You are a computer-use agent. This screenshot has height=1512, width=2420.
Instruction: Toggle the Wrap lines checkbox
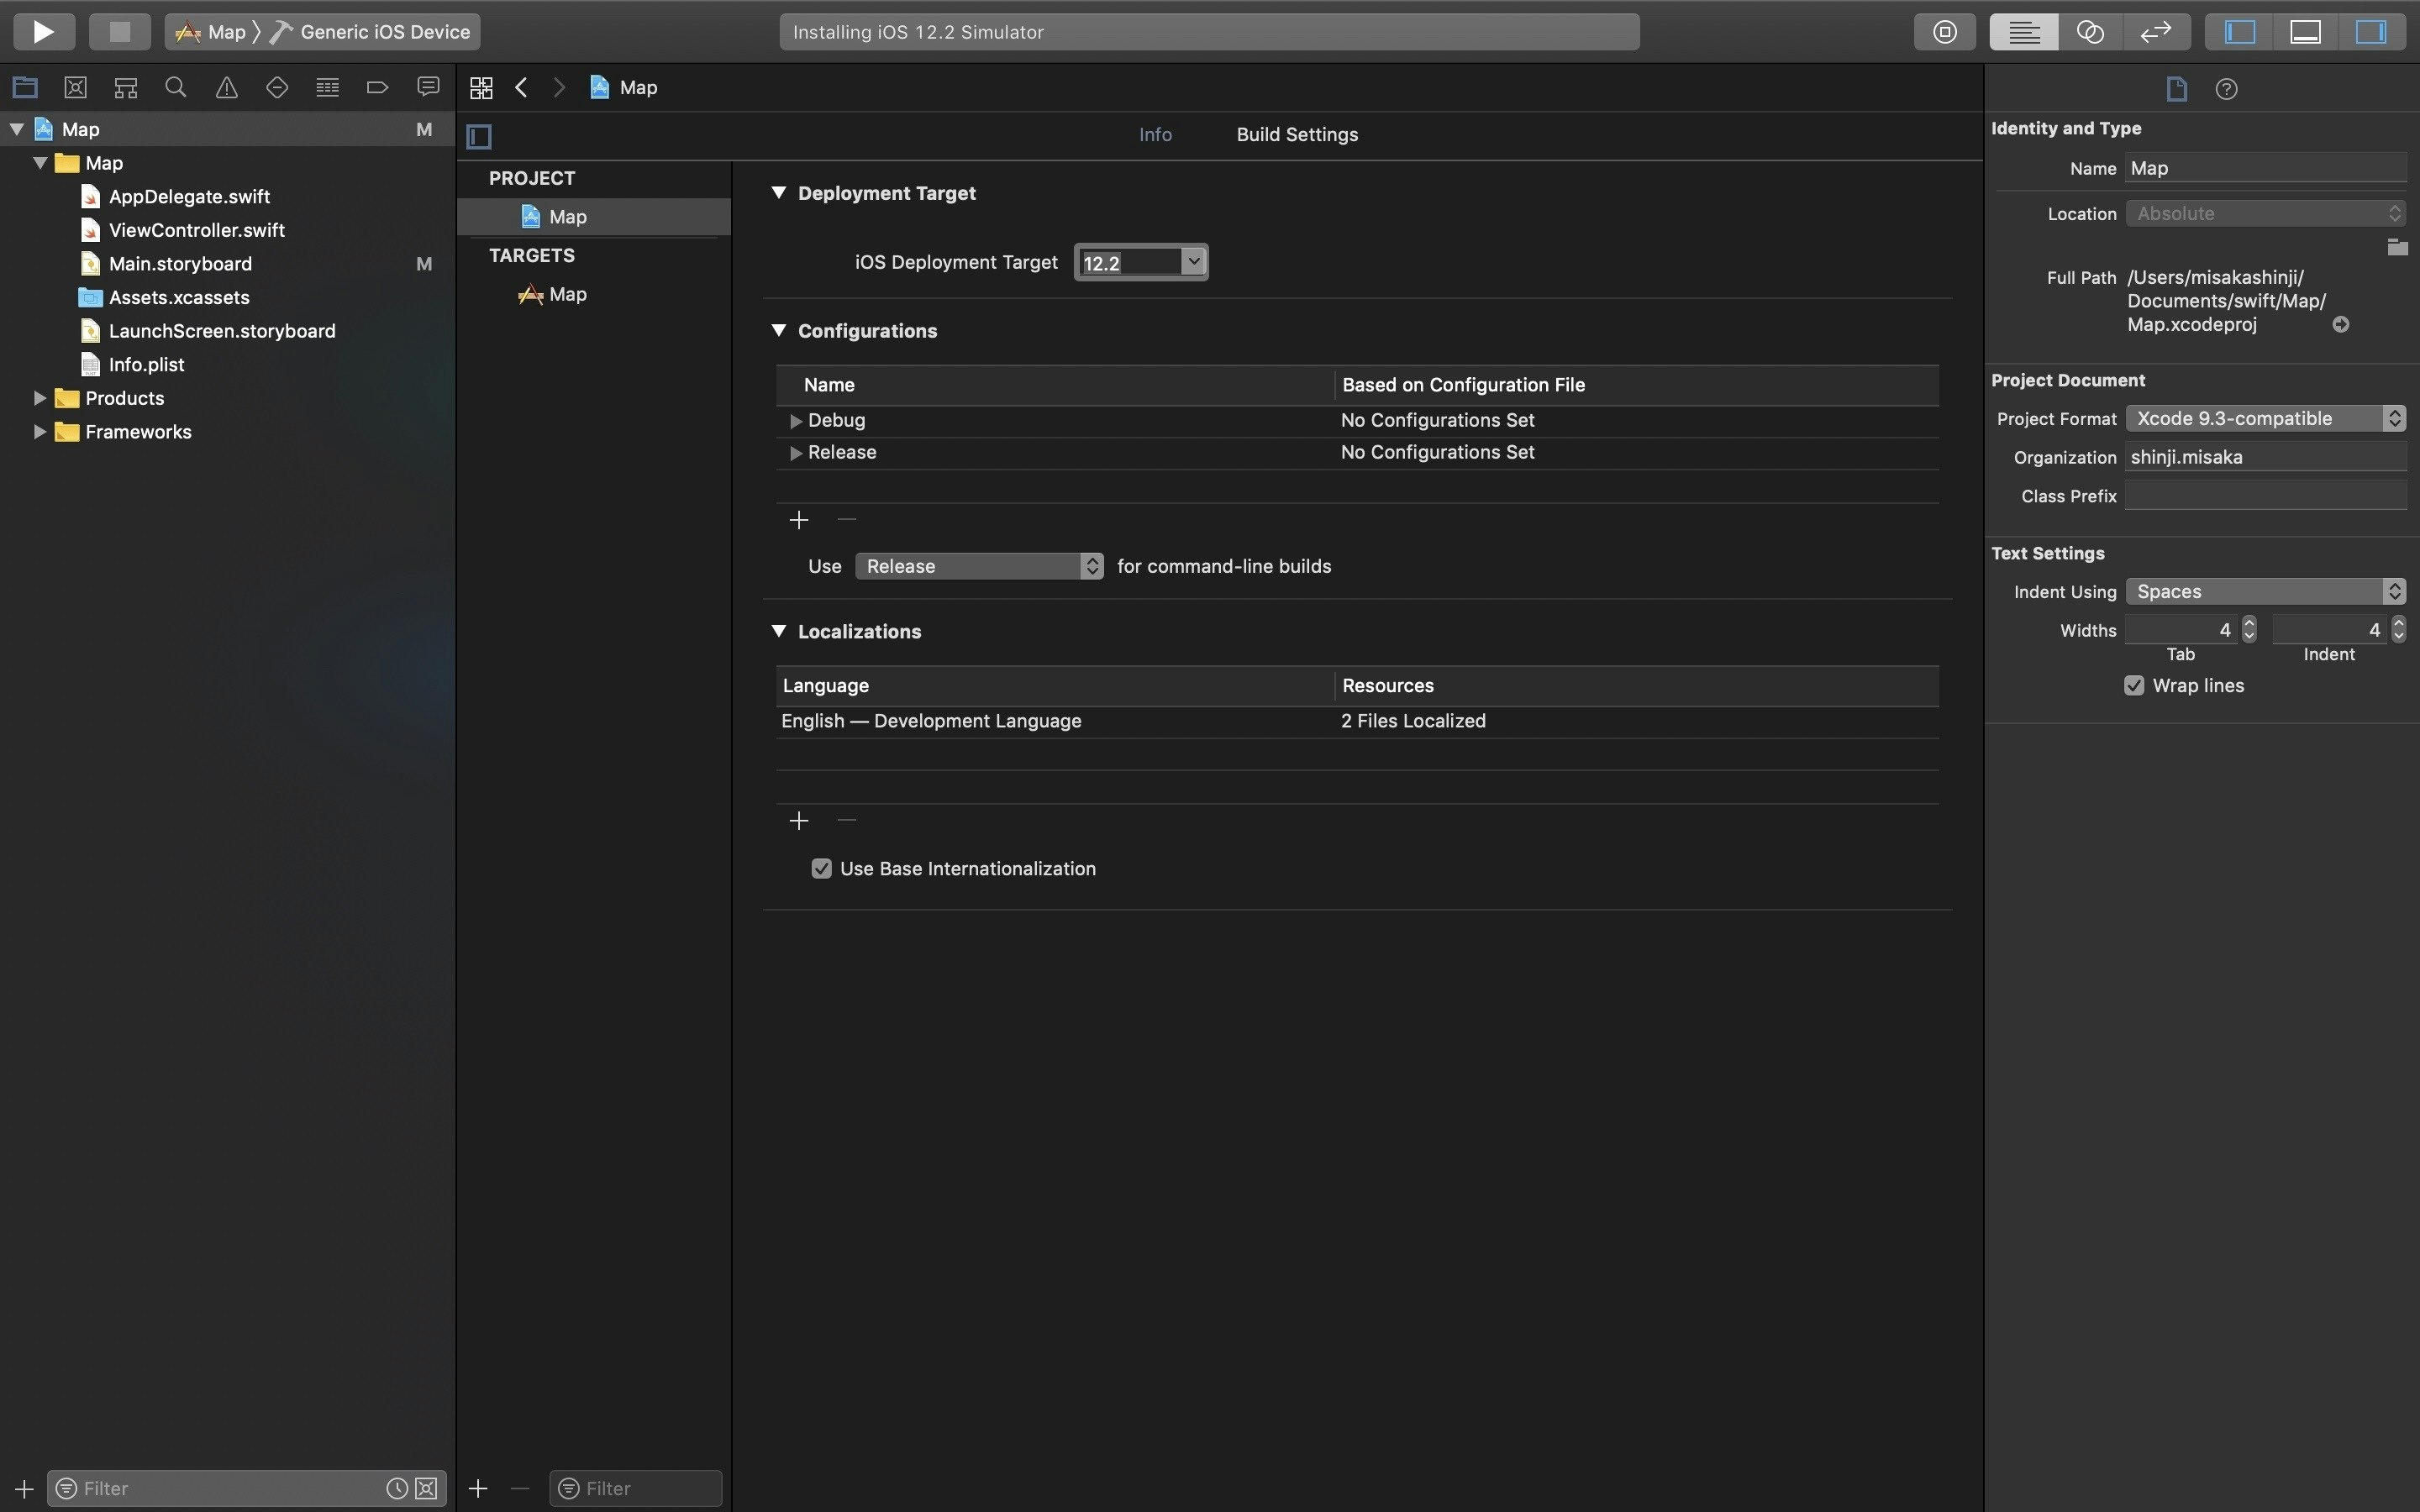(2134, 685)
